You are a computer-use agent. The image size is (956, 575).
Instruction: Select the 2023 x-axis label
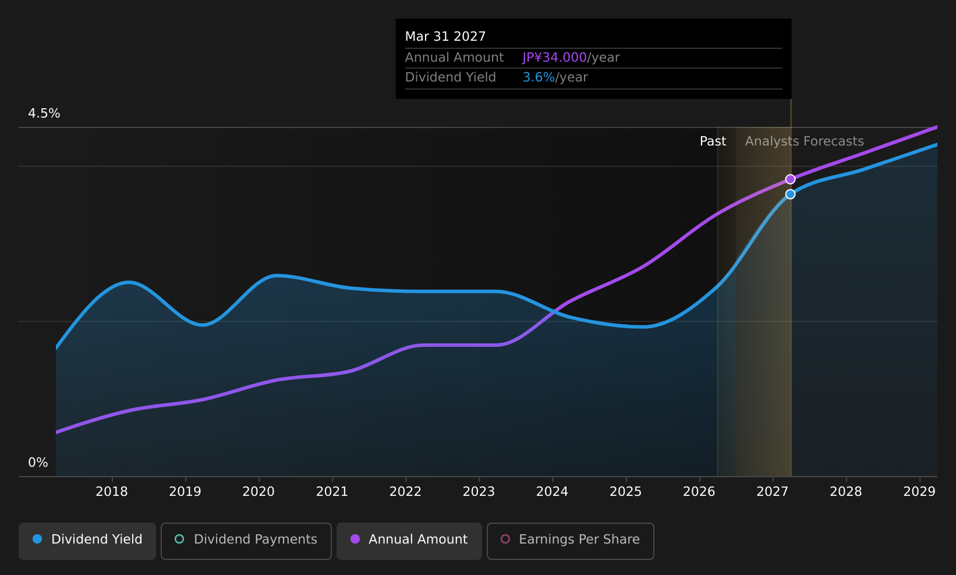coord(479,492)
